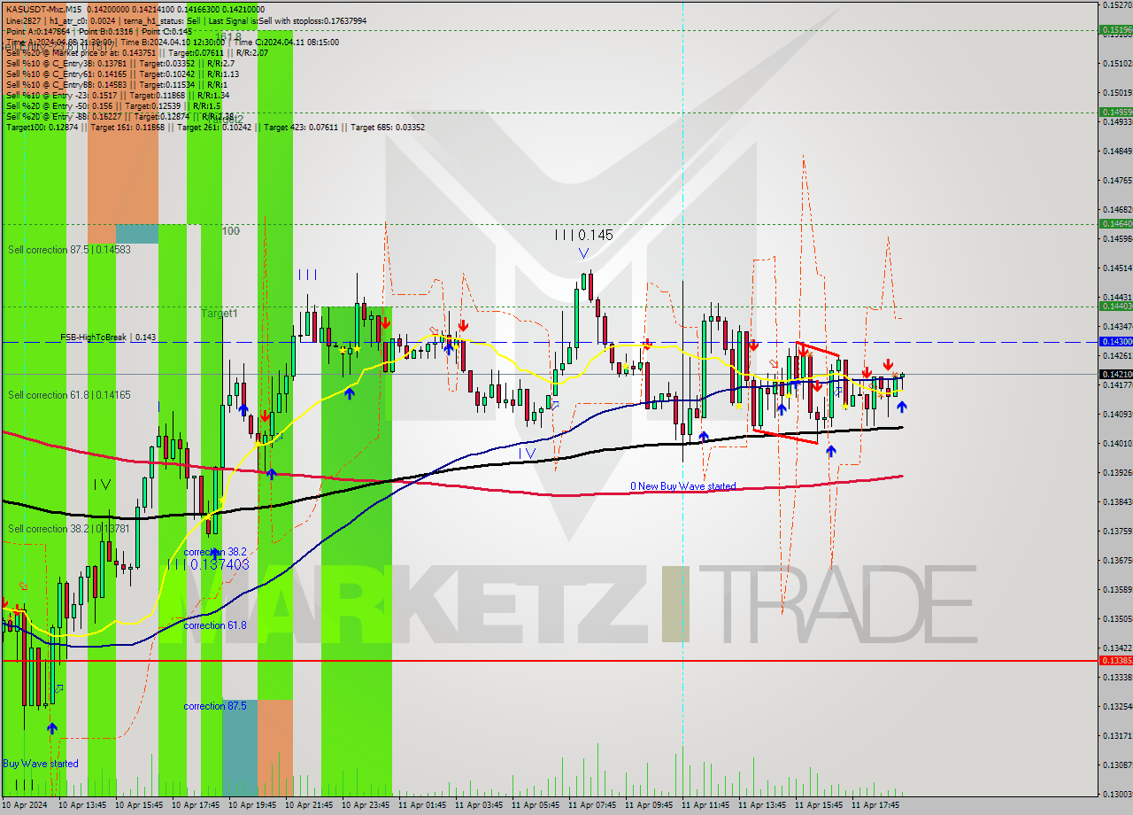Viewport: 1133px width, 815px height.
Task: Click the 'Sell %10 @ C_Entry88' line
Action: [x=117, y=84]
